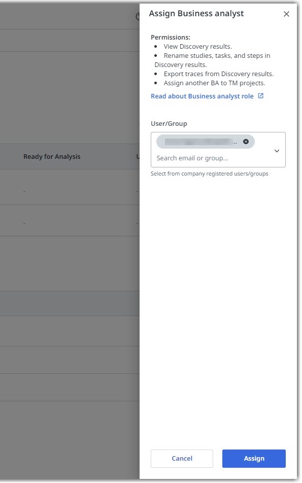
Task: Expand the User/Group dropdown chevron
Action: (x=277, y=151)
